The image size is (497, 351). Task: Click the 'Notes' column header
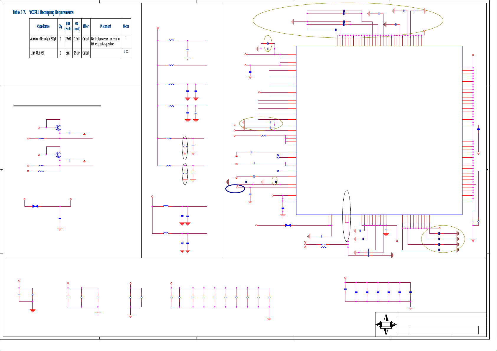pyautogui.click(x=126, y=26)
